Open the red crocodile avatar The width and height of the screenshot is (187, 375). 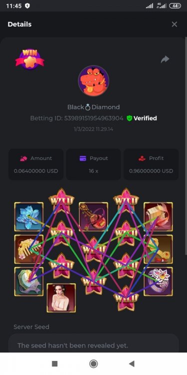tap(94, 81)
